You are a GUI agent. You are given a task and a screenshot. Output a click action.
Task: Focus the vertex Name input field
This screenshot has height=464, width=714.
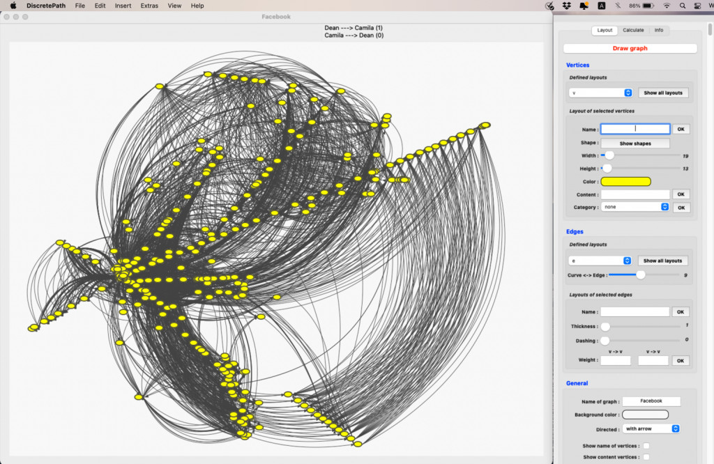(635, 129)
